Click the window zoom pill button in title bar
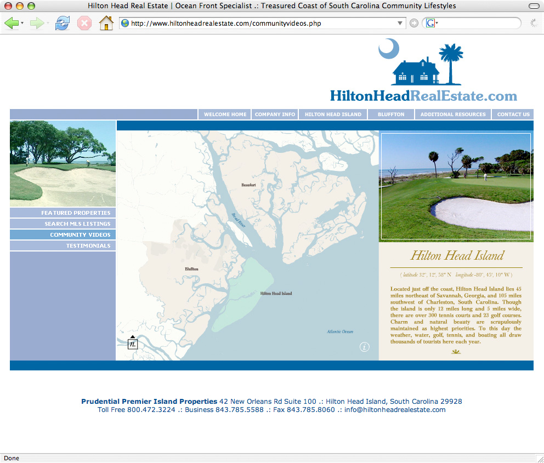This screenshot has width=544, height=463. [534, 6]
